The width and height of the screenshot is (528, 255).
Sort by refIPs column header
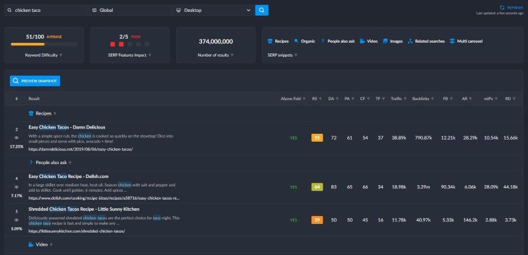point(489,98)
